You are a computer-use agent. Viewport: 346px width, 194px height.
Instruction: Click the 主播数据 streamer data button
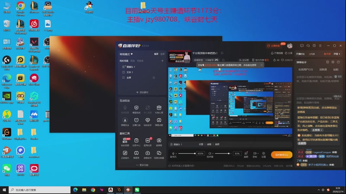tap(274, 46)
